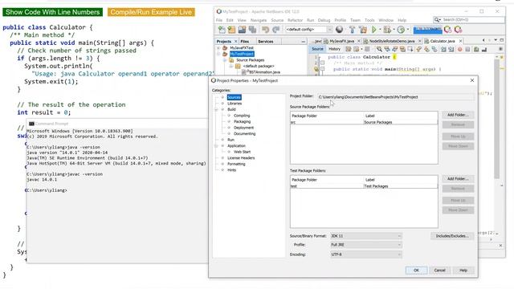Switch to the Files tab
Screen dimensions: 514x289
244,42
